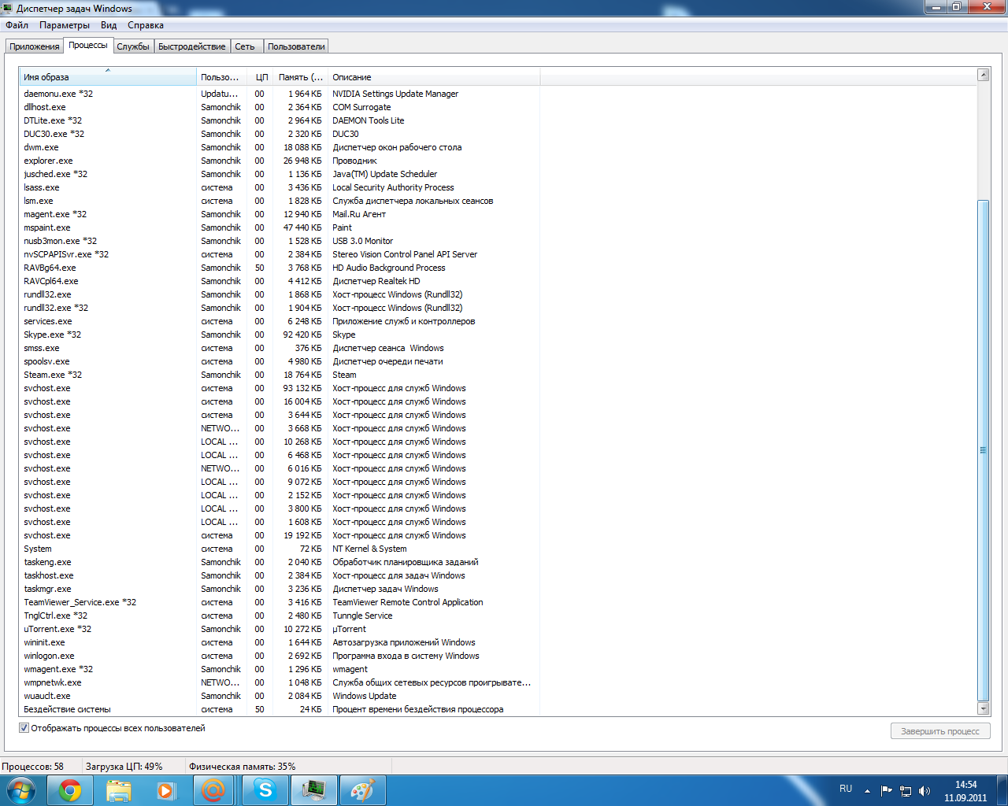Select the jusched.exe *32 process
This screenshot has width=1008, height=806.
click(280, 174)
